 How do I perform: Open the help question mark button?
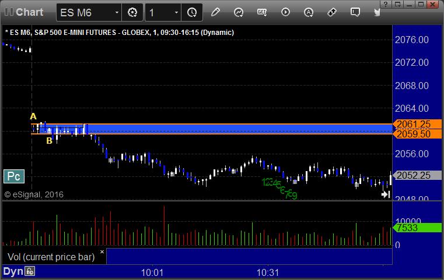pos(386,4)
